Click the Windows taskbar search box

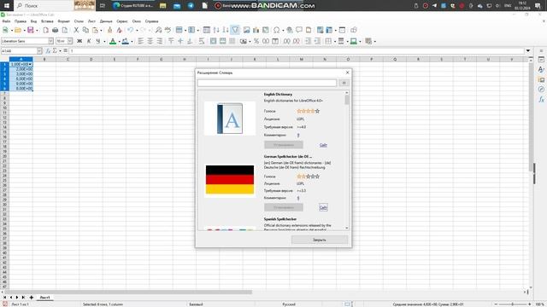click(x=44, y=6)
